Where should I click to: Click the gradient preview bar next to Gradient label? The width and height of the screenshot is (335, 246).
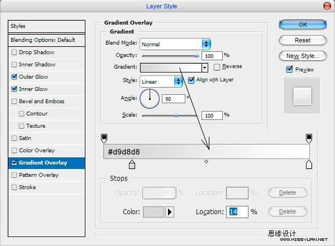coord(171,67)
